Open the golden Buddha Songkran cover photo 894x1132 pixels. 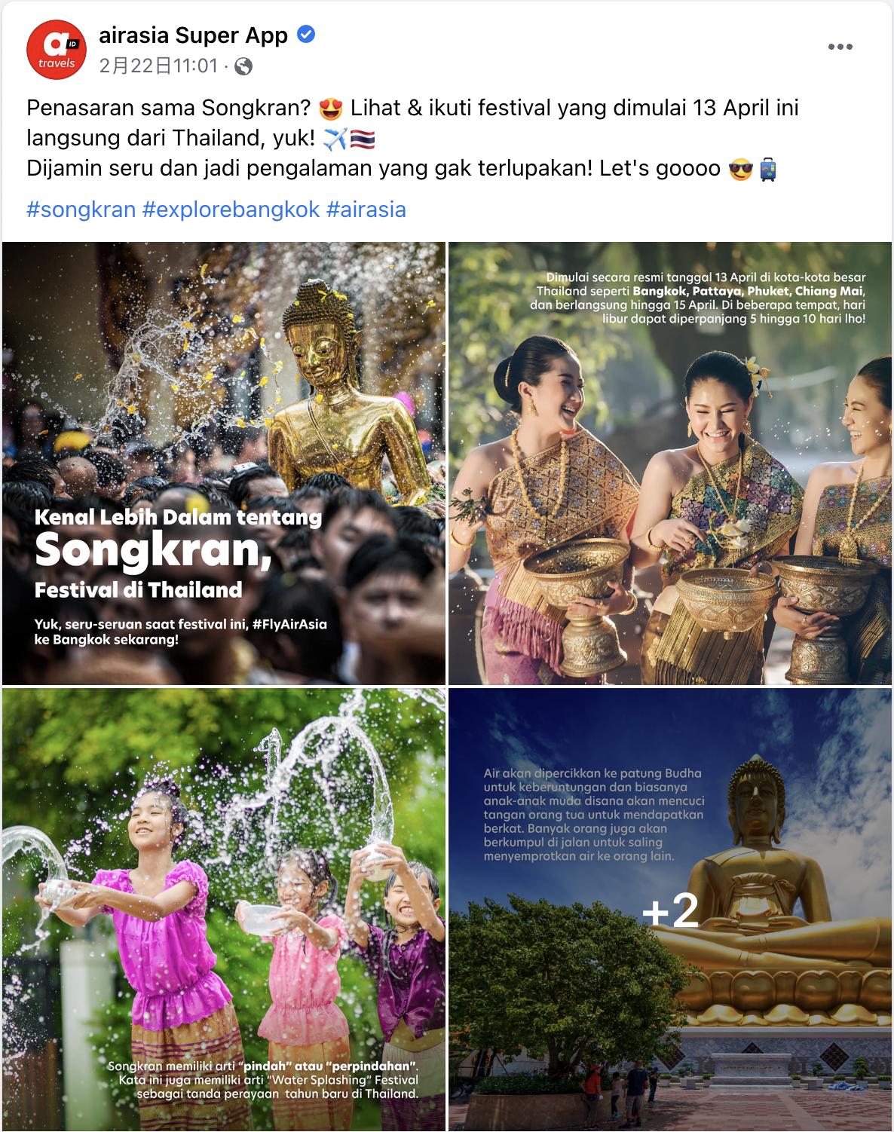(x=224, y=463)
